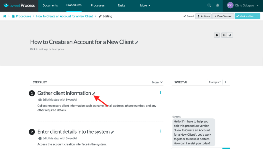Click the step 2 description text
263x149 pixels.
72,144
